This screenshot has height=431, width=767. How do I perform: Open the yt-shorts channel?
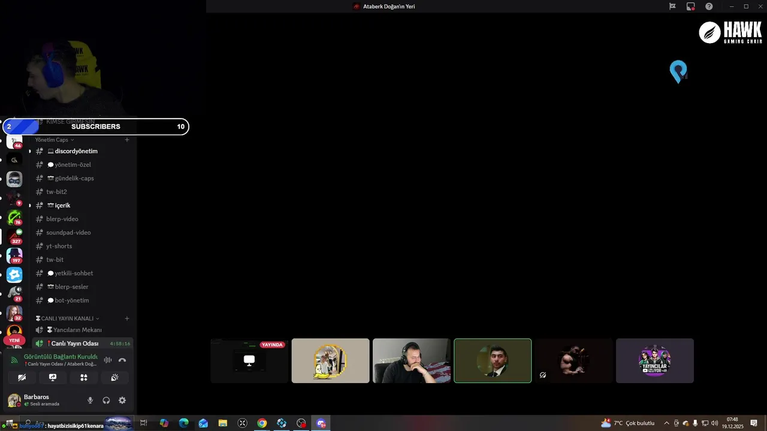coord(83,246)
